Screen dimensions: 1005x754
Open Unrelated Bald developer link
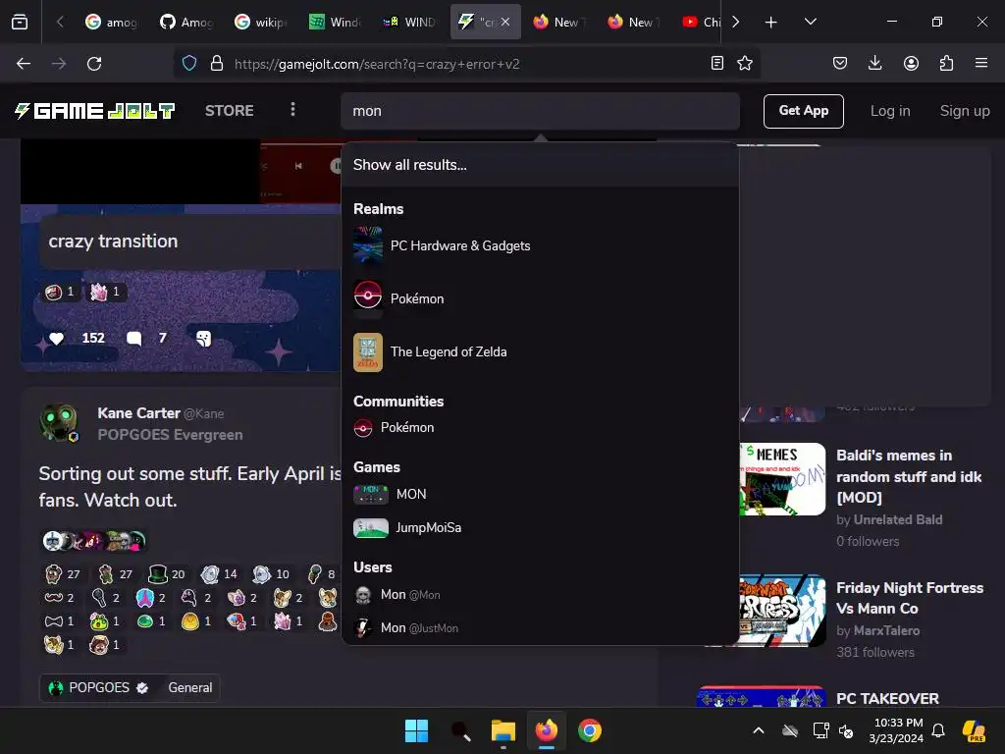(897, 520)
